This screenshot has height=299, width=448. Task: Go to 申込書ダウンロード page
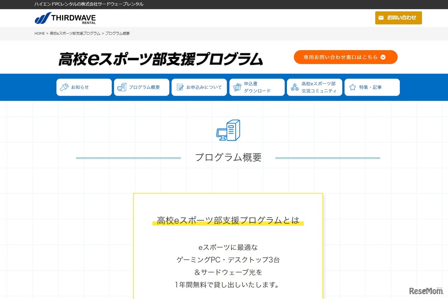257,87
